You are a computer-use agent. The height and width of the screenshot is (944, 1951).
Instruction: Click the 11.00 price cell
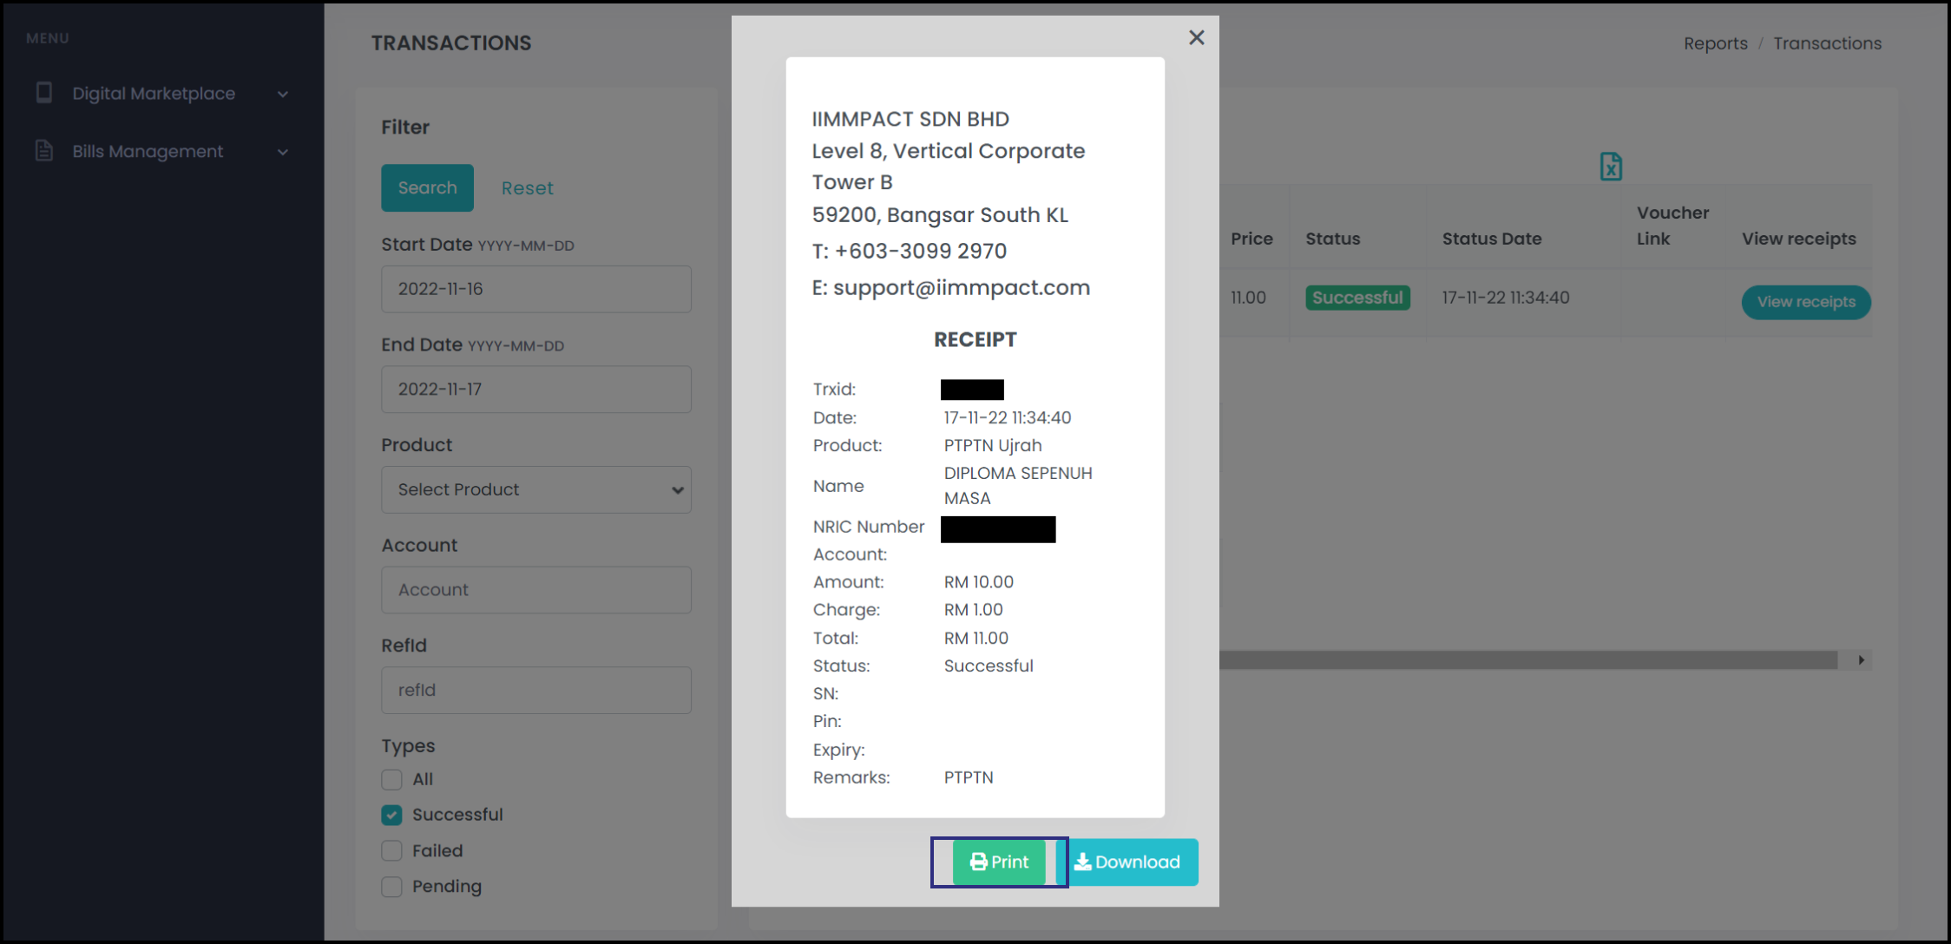pyautogui.click(x=1248, y=298)
